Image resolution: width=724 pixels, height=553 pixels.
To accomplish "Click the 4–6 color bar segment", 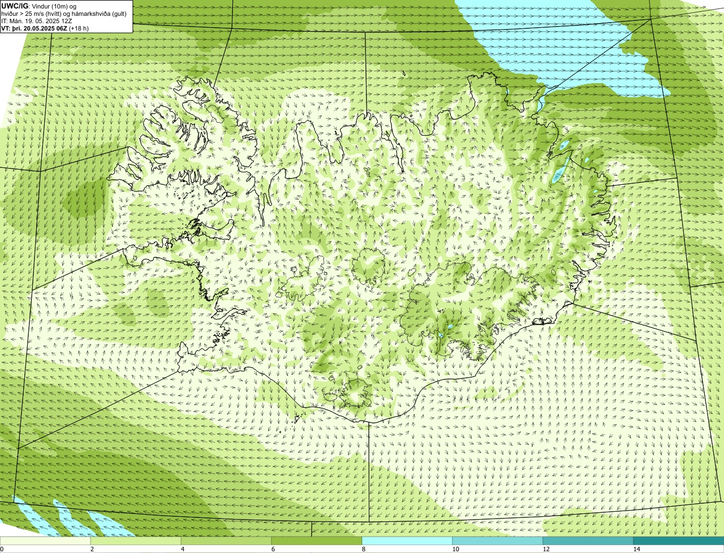I will (x=226, y=541).
